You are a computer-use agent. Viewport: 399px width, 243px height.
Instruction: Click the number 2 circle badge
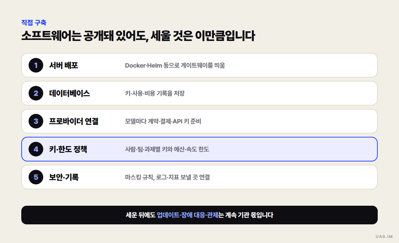[36, 93]
